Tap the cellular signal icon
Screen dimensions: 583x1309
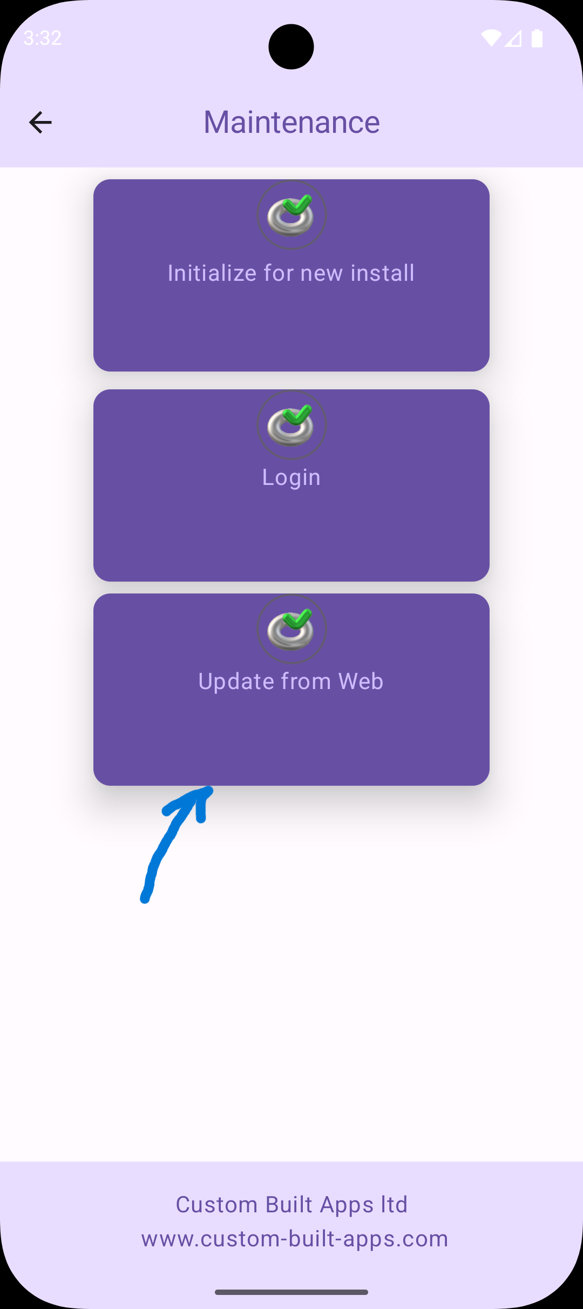click(x=513, y=38)
